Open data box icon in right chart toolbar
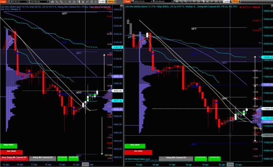 tap(198, 2)
